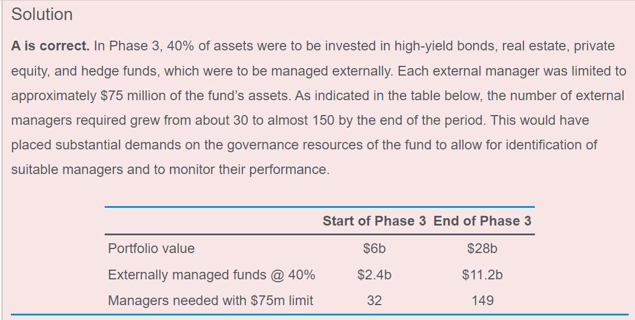The height and width of the screenshot is (320, 635).
Task: Select the "Portfolio value" row label
Action: pos(152,248)
